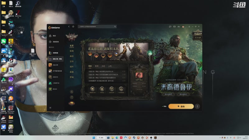Screen dimensions: 249x140
Task: Open the World War Z desktop shortcut
Action: (18, 14)
